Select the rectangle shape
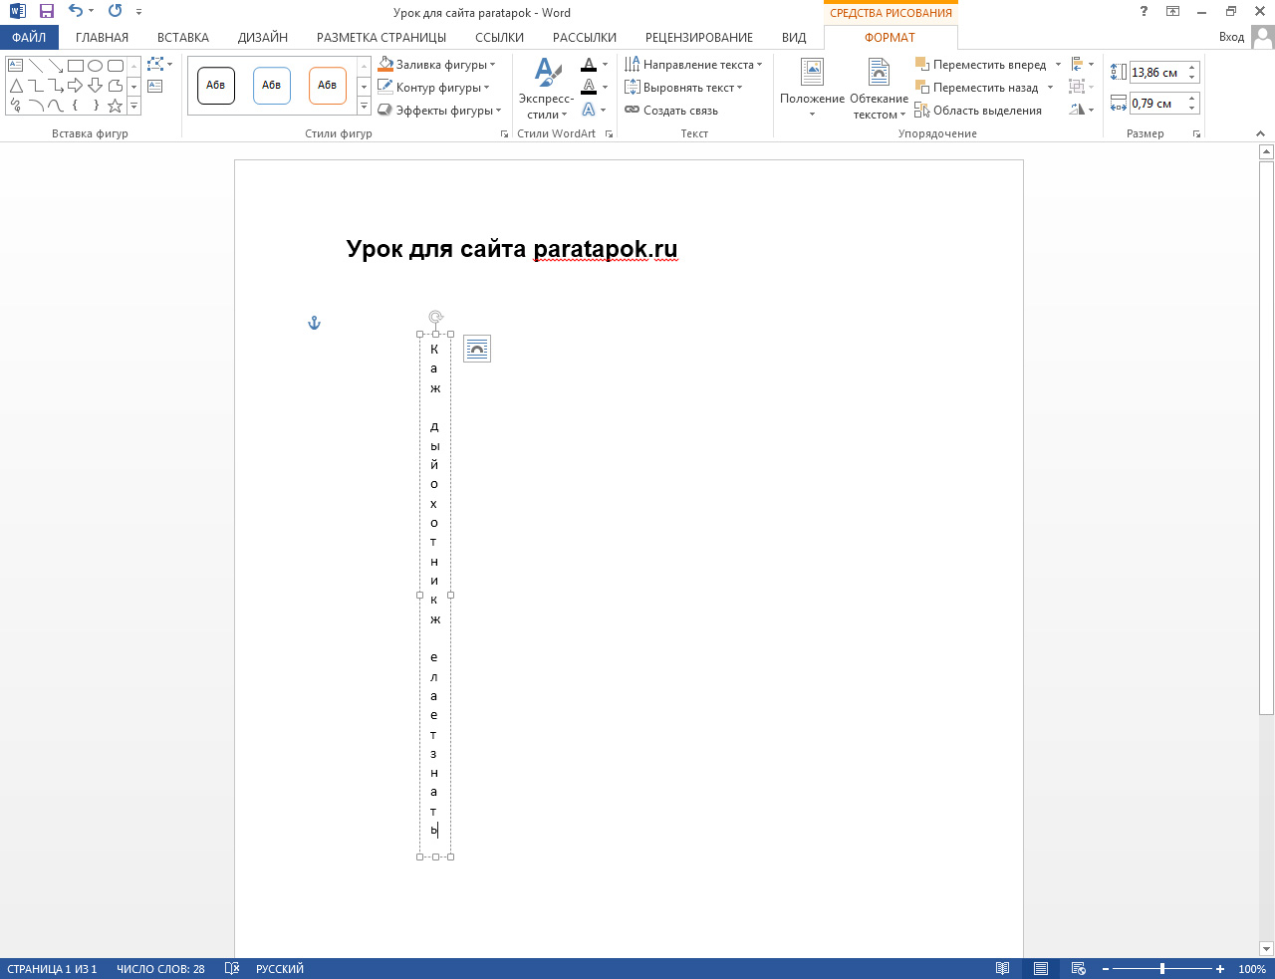Screen dimensions: 1275x979 point(75,66)
